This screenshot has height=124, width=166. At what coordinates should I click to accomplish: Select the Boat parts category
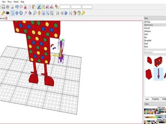point(146,43)
